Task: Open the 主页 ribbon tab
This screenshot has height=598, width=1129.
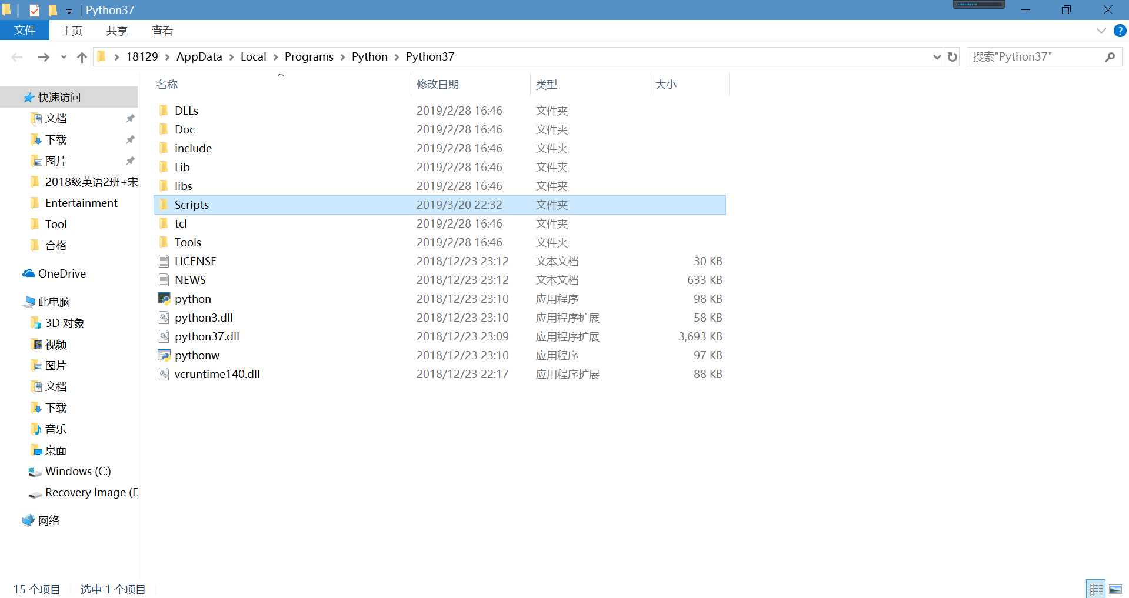Action: [72, 31]
